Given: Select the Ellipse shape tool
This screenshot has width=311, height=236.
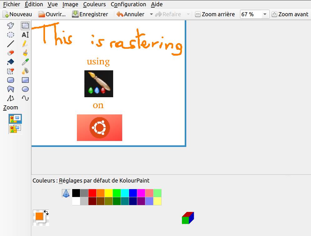Looking at the screenshot, I should (25, 89).
